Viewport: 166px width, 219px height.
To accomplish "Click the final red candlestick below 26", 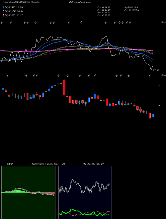I will coord(150,116).
